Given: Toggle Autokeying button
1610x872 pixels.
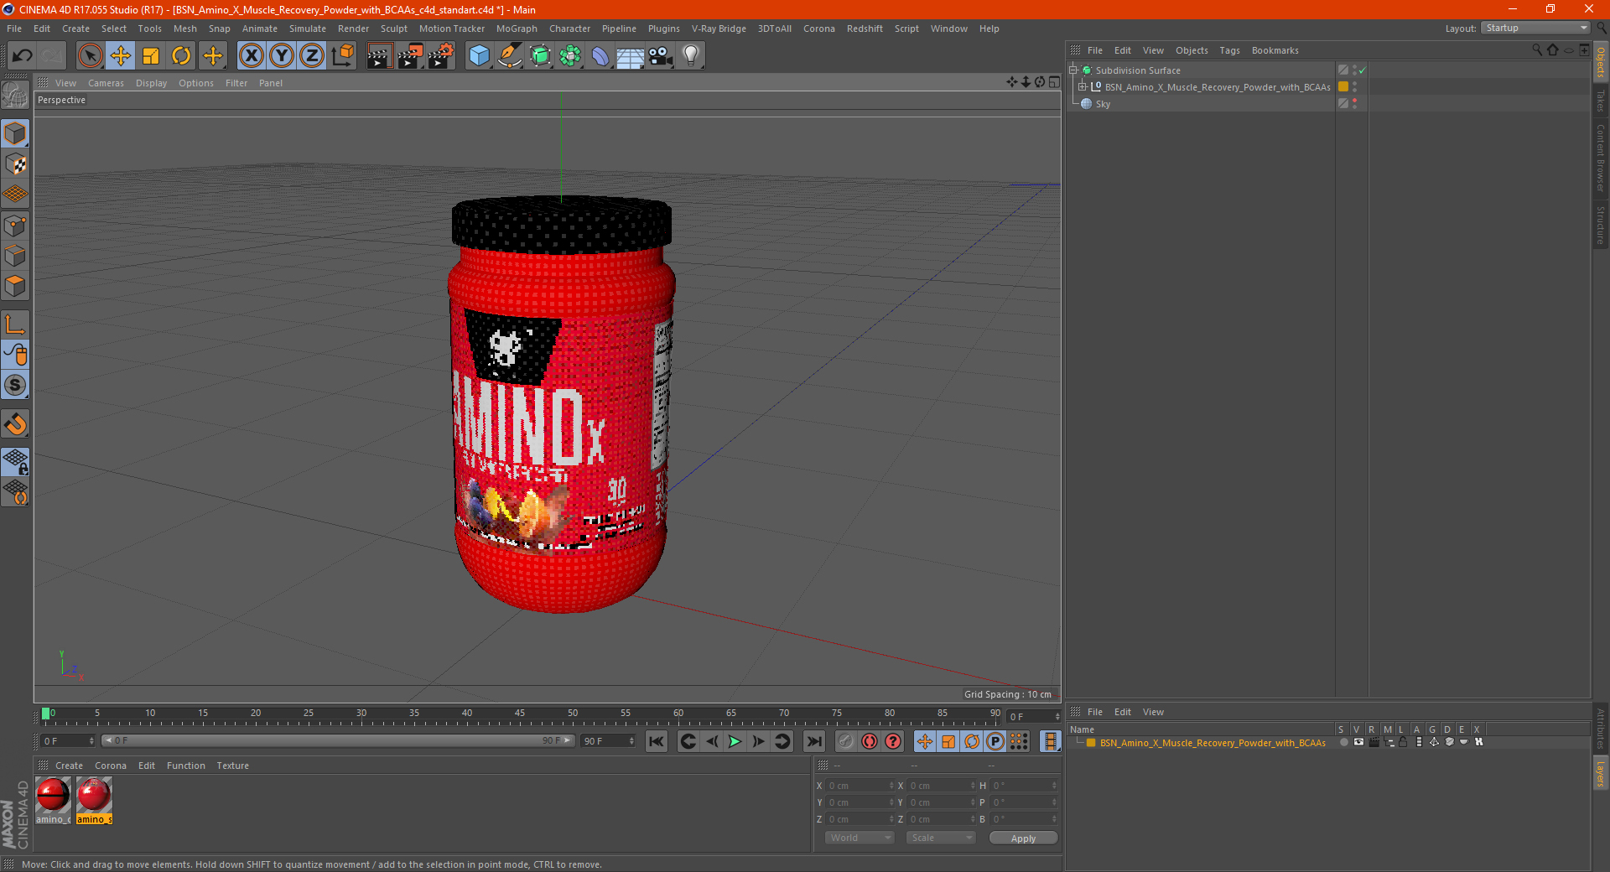Looking at the screenshot, I should (x=870, y=741).
